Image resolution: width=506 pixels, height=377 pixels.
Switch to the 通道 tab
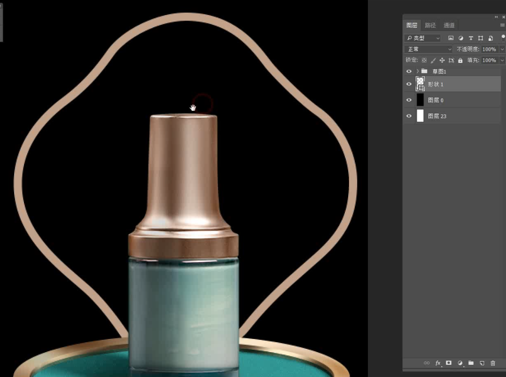coord(449,25)
